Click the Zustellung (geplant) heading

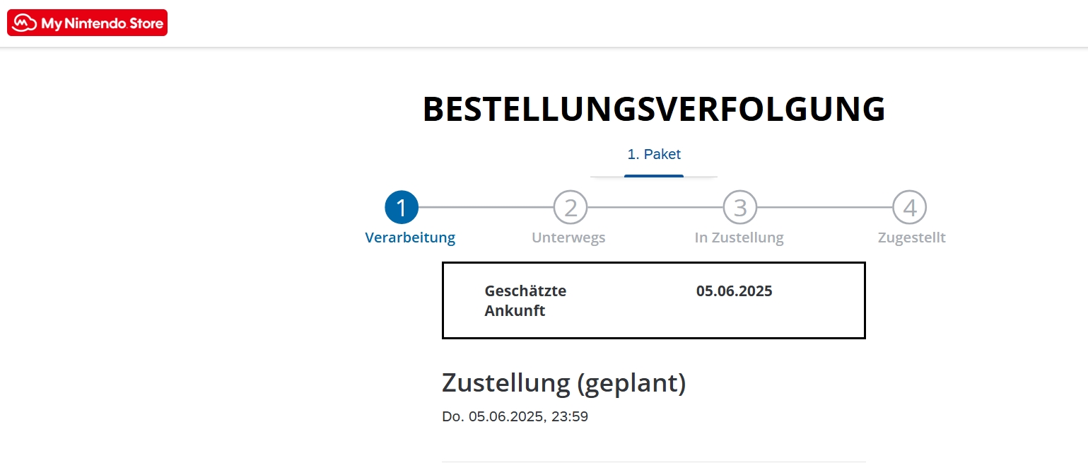tap(563, 383)
